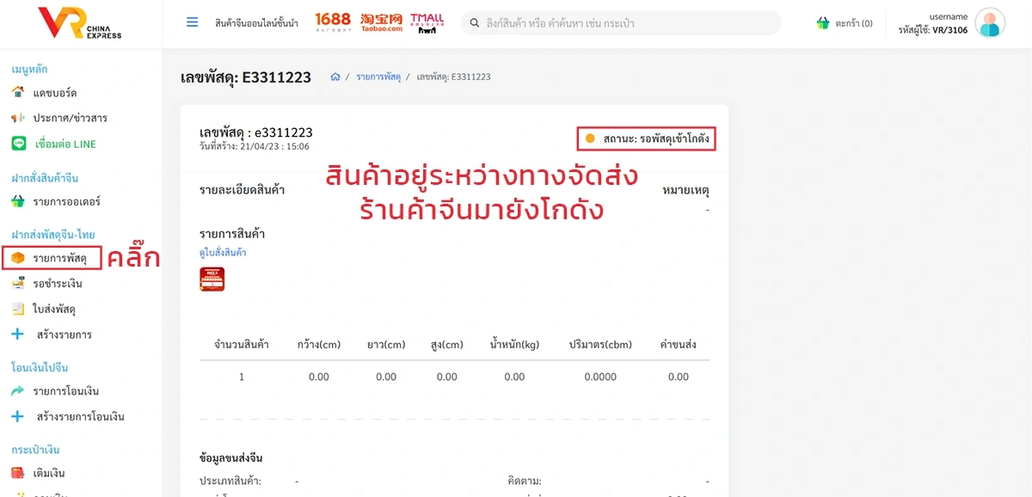The image size is (1032, 497).
Task: Open the Taobao marketplace logo
Action: click(381, 22)
